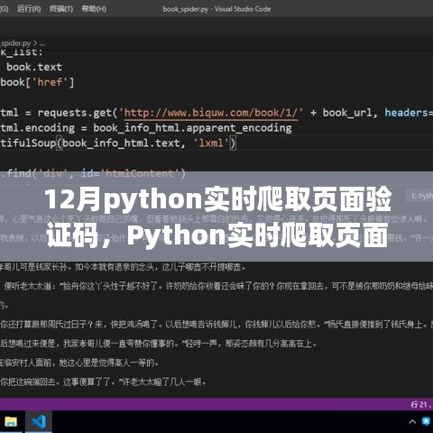Click the 'book.text' code line

[34, 67]
